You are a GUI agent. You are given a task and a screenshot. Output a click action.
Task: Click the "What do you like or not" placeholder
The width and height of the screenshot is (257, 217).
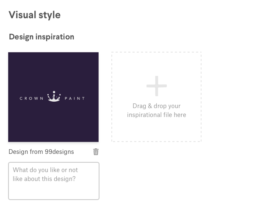[45, 170]
